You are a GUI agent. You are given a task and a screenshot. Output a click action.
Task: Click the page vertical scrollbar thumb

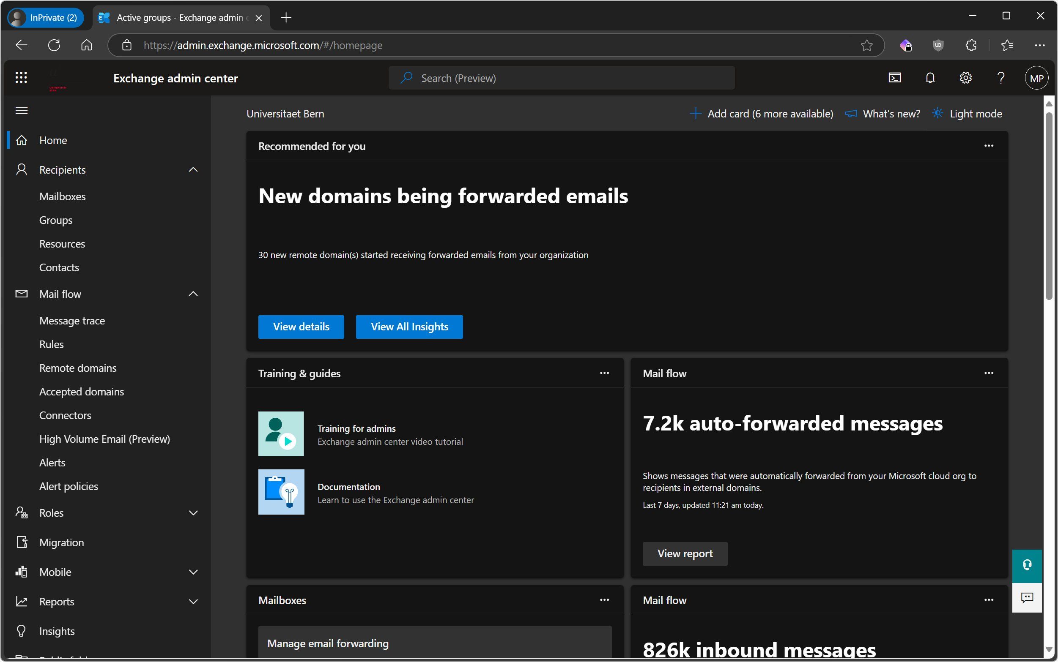point(1049,206)
